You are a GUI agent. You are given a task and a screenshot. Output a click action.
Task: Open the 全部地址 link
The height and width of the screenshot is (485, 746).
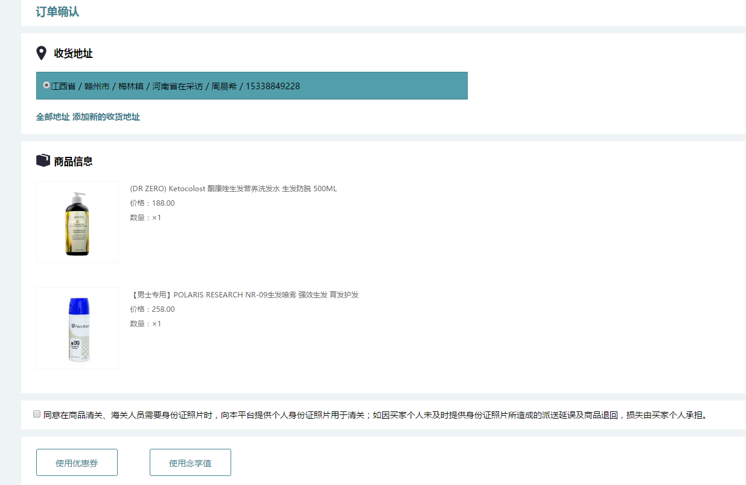click(53, 117)
